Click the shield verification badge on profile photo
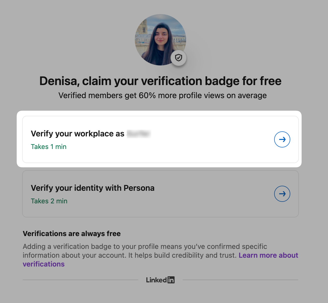The height and width of the screenshot is (303, 328). (x=178, y=58)
